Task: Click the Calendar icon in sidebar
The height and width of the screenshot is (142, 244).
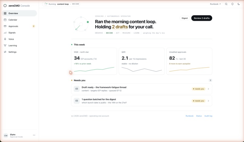Action: click(5, 20)
